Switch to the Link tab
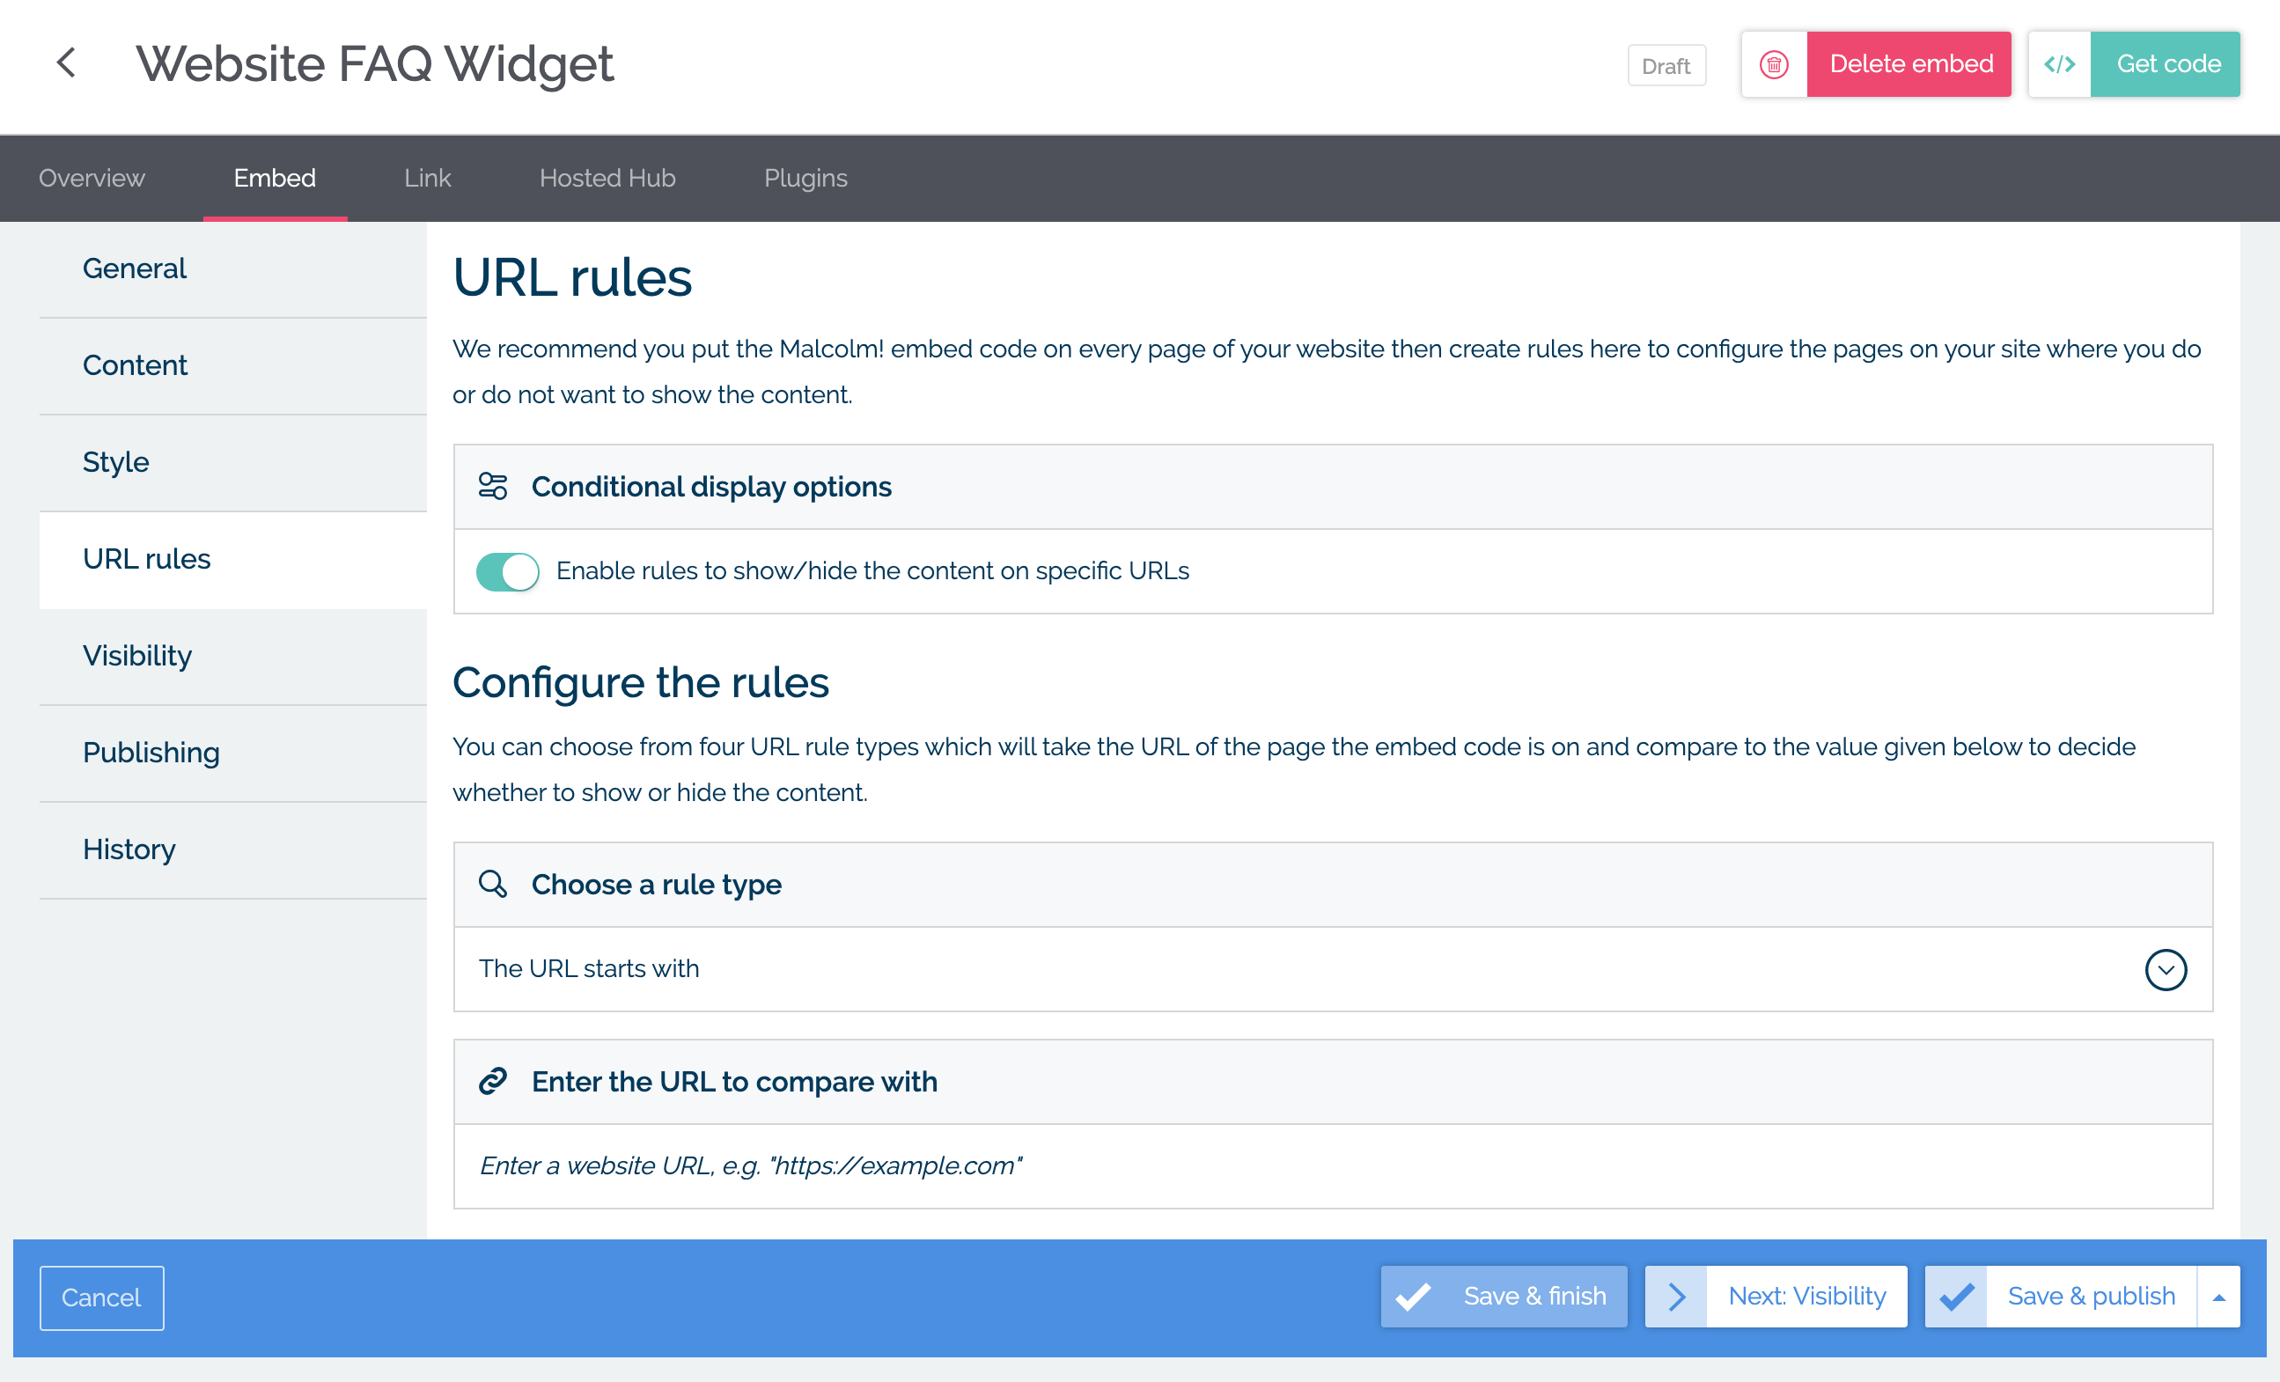This screenshot has width=2280, height=1382. click(x=428, y=178)
